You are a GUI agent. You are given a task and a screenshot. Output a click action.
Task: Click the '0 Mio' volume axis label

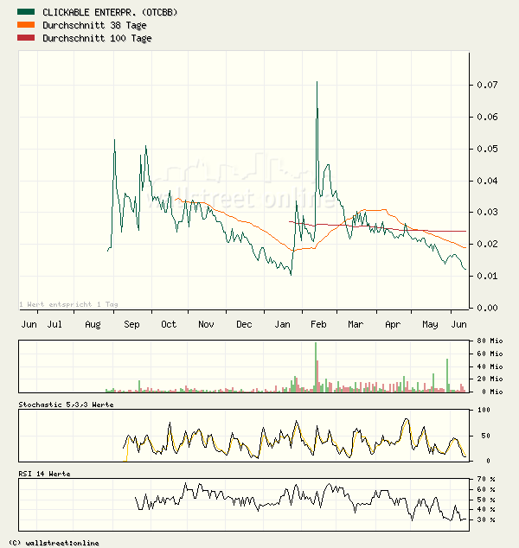pyautogui.click(x=492, y=392)
